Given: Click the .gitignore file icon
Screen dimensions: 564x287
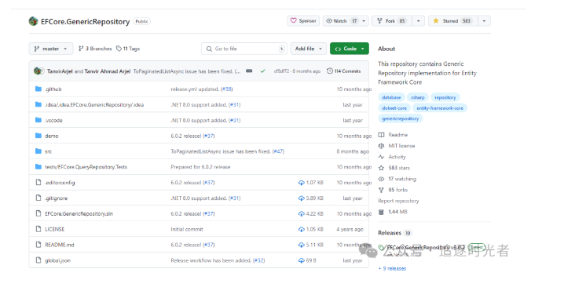Looking at the screenshot, I should pos(38,198).
